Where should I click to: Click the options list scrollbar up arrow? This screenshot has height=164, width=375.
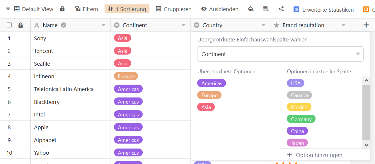tap(366, 81)
